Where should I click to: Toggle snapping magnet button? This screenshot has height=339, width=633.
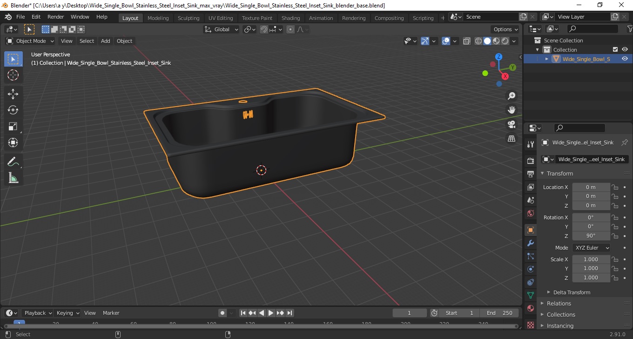264,29
